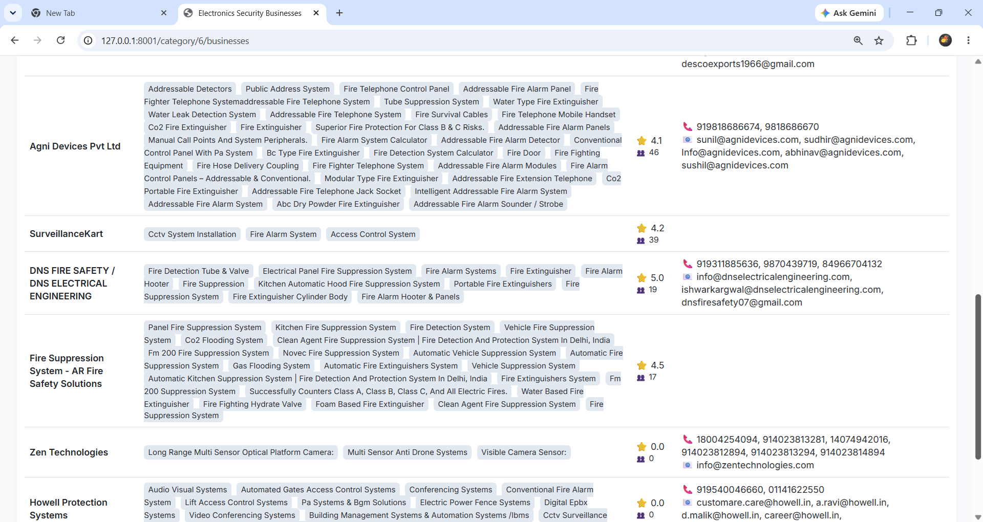Viewport: 983px width, 522px height.
Task: Click DNS FIRE SAFETY business name
Action: coord(72,283)
